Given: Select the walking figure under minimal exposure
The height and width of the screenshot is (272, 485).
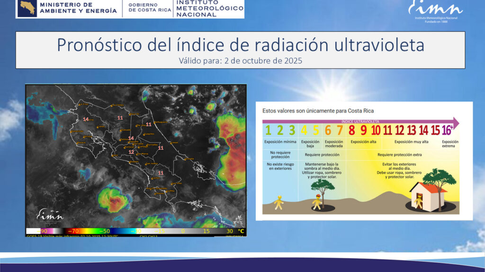Looking at the screenshot, I should 279,202.
